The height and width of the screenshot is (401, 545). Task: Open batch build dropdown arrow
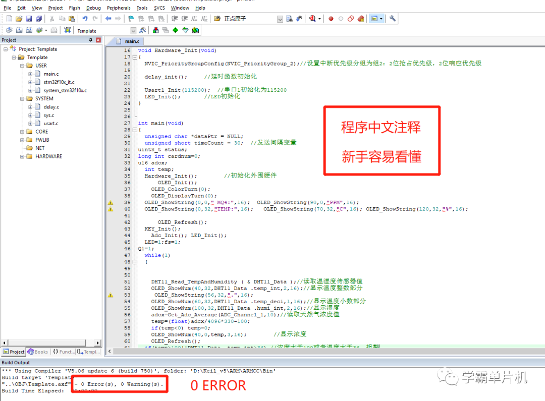point(46,31)
